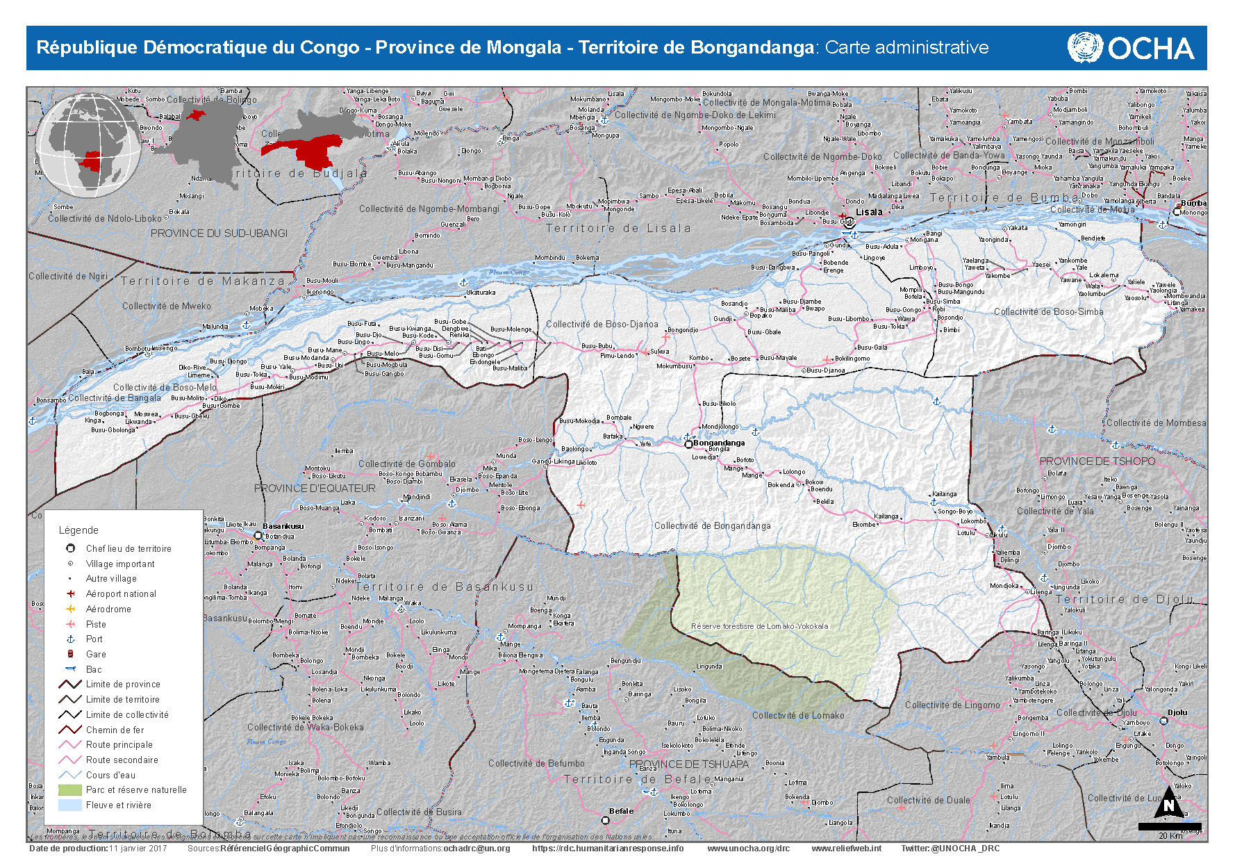1235x868 pixels.
Task: Click the globe inset showing Africa
Action: click(88, 146)
